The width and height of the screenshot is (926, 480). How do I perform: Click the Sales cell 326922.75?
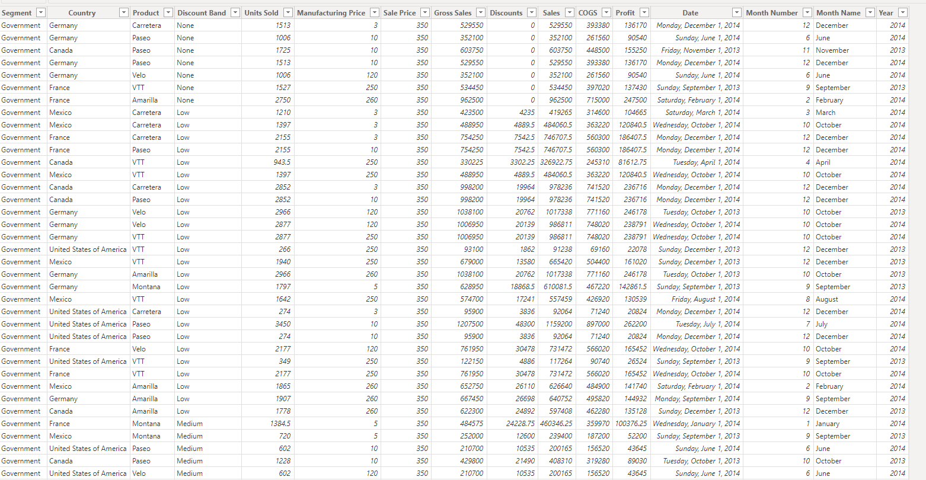pyautogui.click(x=556, y=162)
